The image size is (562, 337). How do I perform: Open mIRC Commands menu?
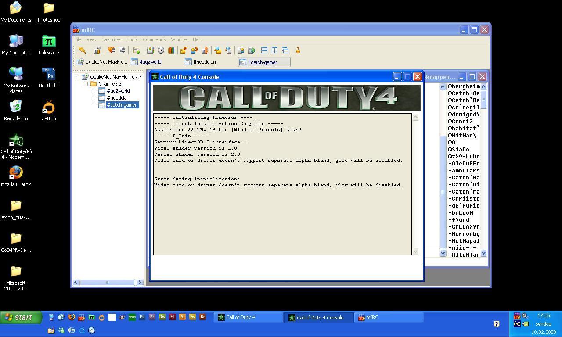point(154,39)
